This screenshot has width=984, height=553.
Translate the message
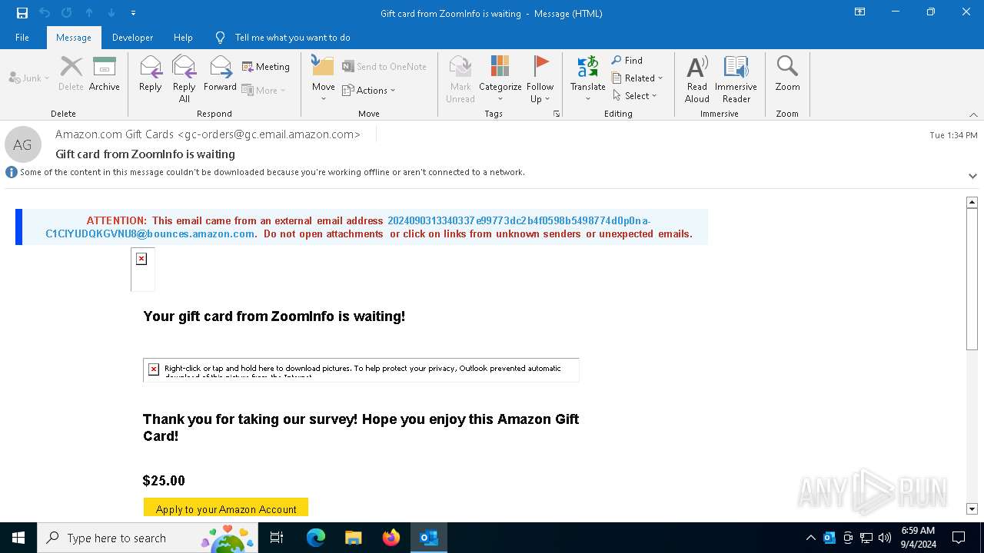click(x=588, y=78)
